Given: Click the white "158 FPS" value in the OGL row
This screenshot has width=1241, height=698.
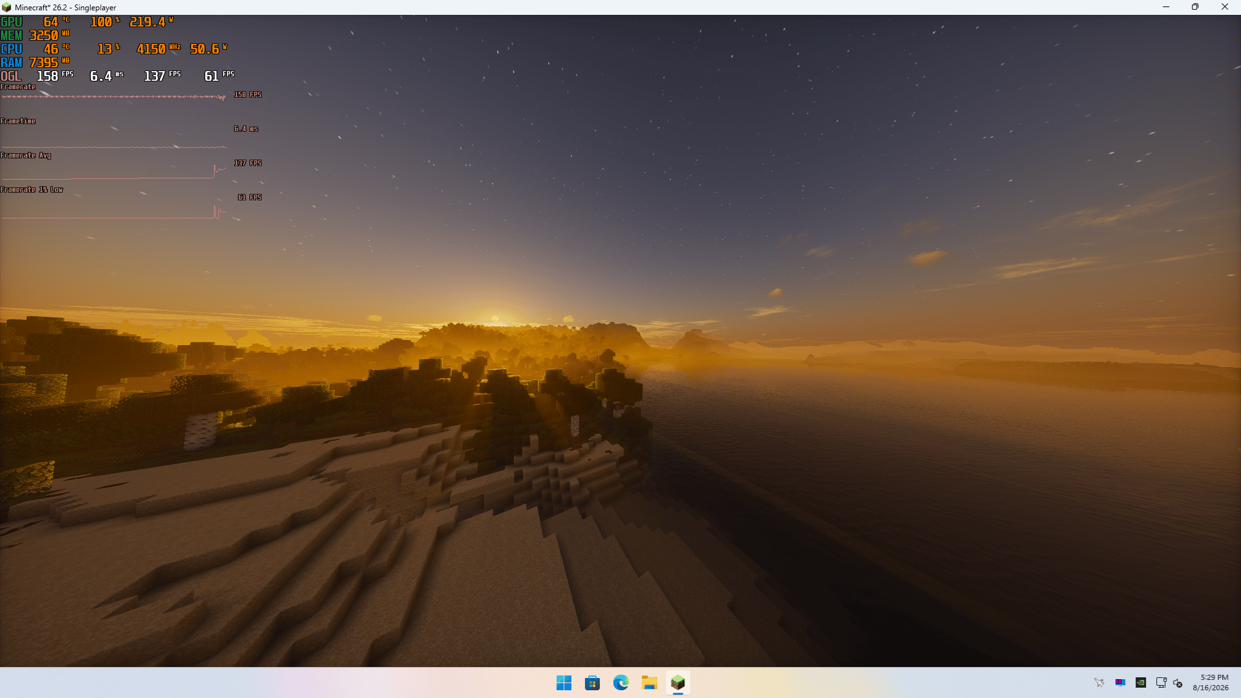Looking at the screenshot, I should (55, 76).
